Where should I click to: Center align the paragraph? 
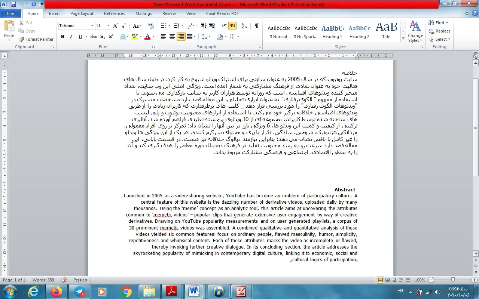pos(172,37)
